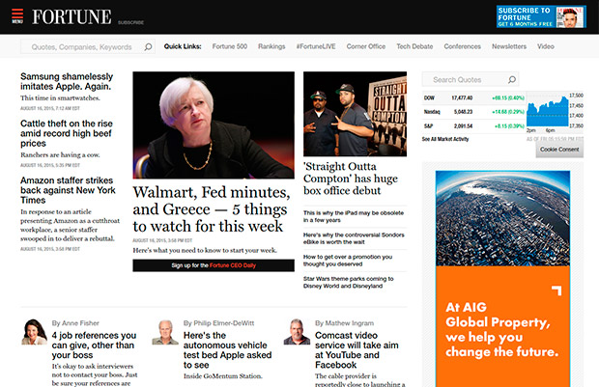Image resolution: width=599 pixels, height=387 pixels.
Task: Click the search magnifier in Quotes, Companies box
Action: tap(148, 47)
